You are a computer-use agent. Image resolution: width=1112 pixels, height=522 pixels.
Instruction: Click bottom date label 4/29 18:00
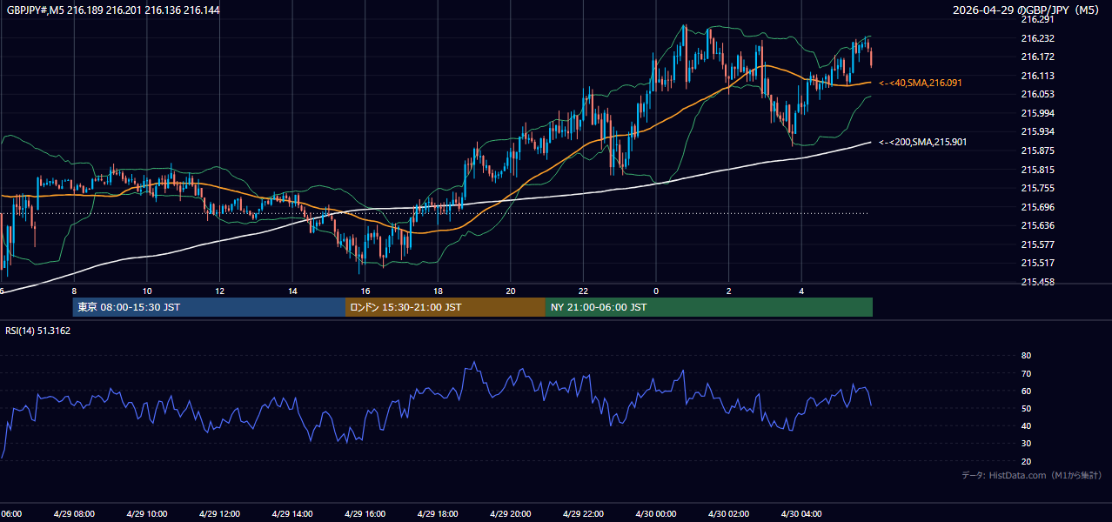pyautogui.click(x=438, y=514)
